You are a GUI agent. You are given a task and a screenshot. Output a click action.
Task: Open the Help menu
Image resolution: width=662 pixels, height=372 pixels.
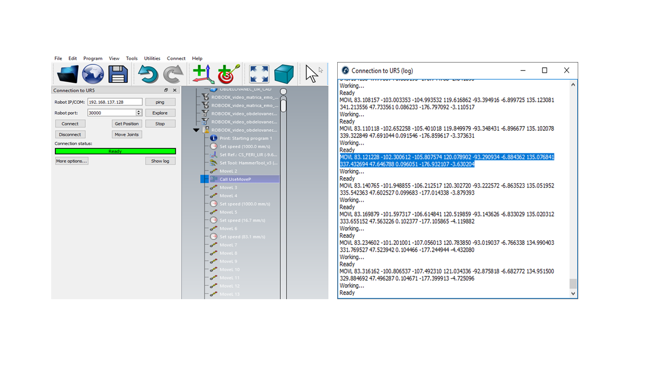click(x=197, y=58)
